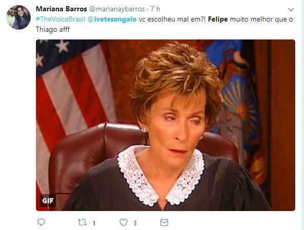304x230 pixels.
Task: Play the Judge GIF image
Action: pyautogui.click(x=166, y=125)
